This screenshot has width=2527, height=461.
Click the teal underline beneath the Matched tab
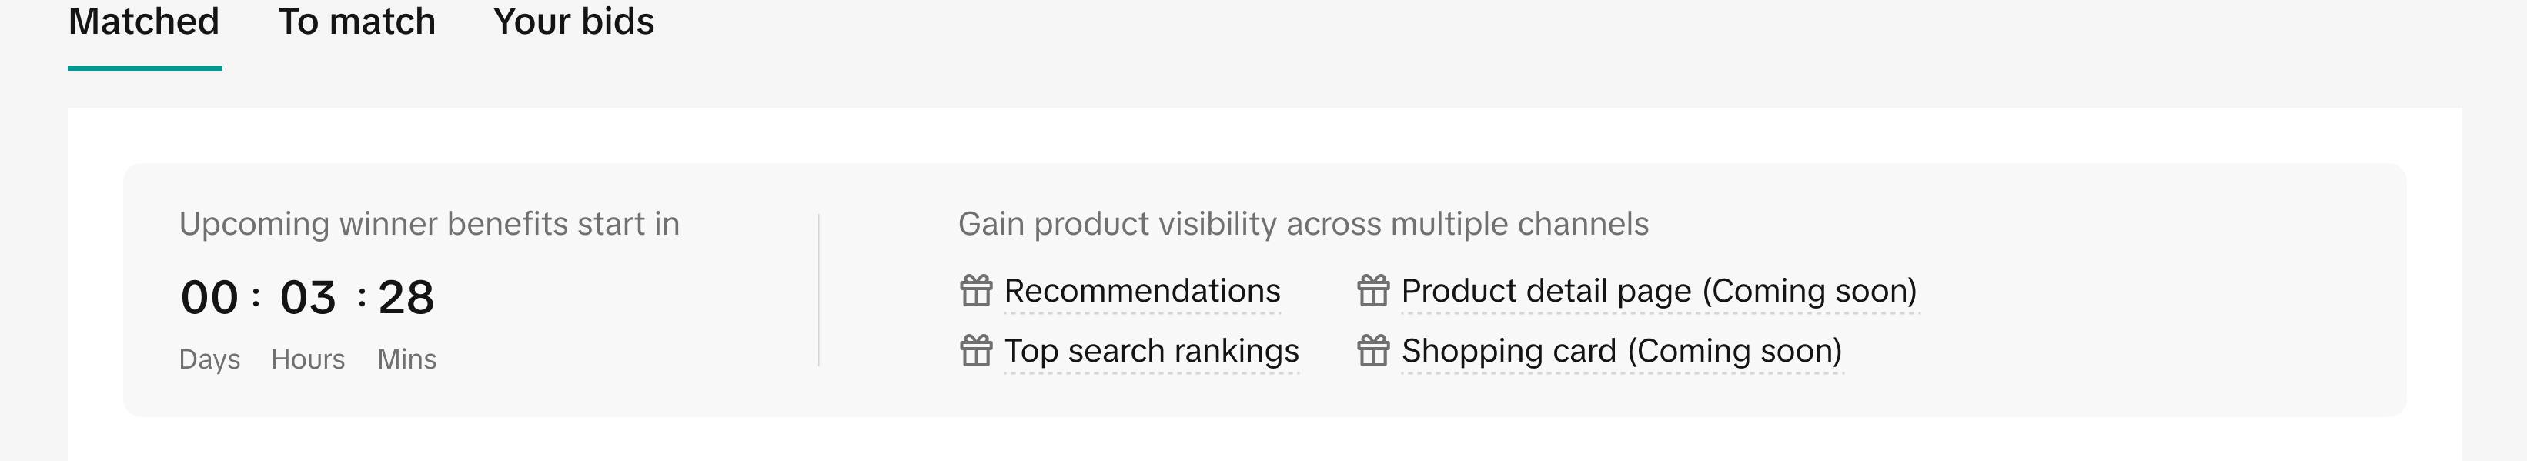[x=145, y=68]
